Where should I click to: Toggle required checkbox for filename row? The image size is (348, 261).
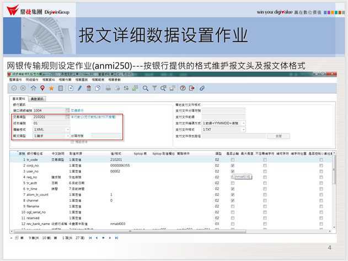click(233, 206)
